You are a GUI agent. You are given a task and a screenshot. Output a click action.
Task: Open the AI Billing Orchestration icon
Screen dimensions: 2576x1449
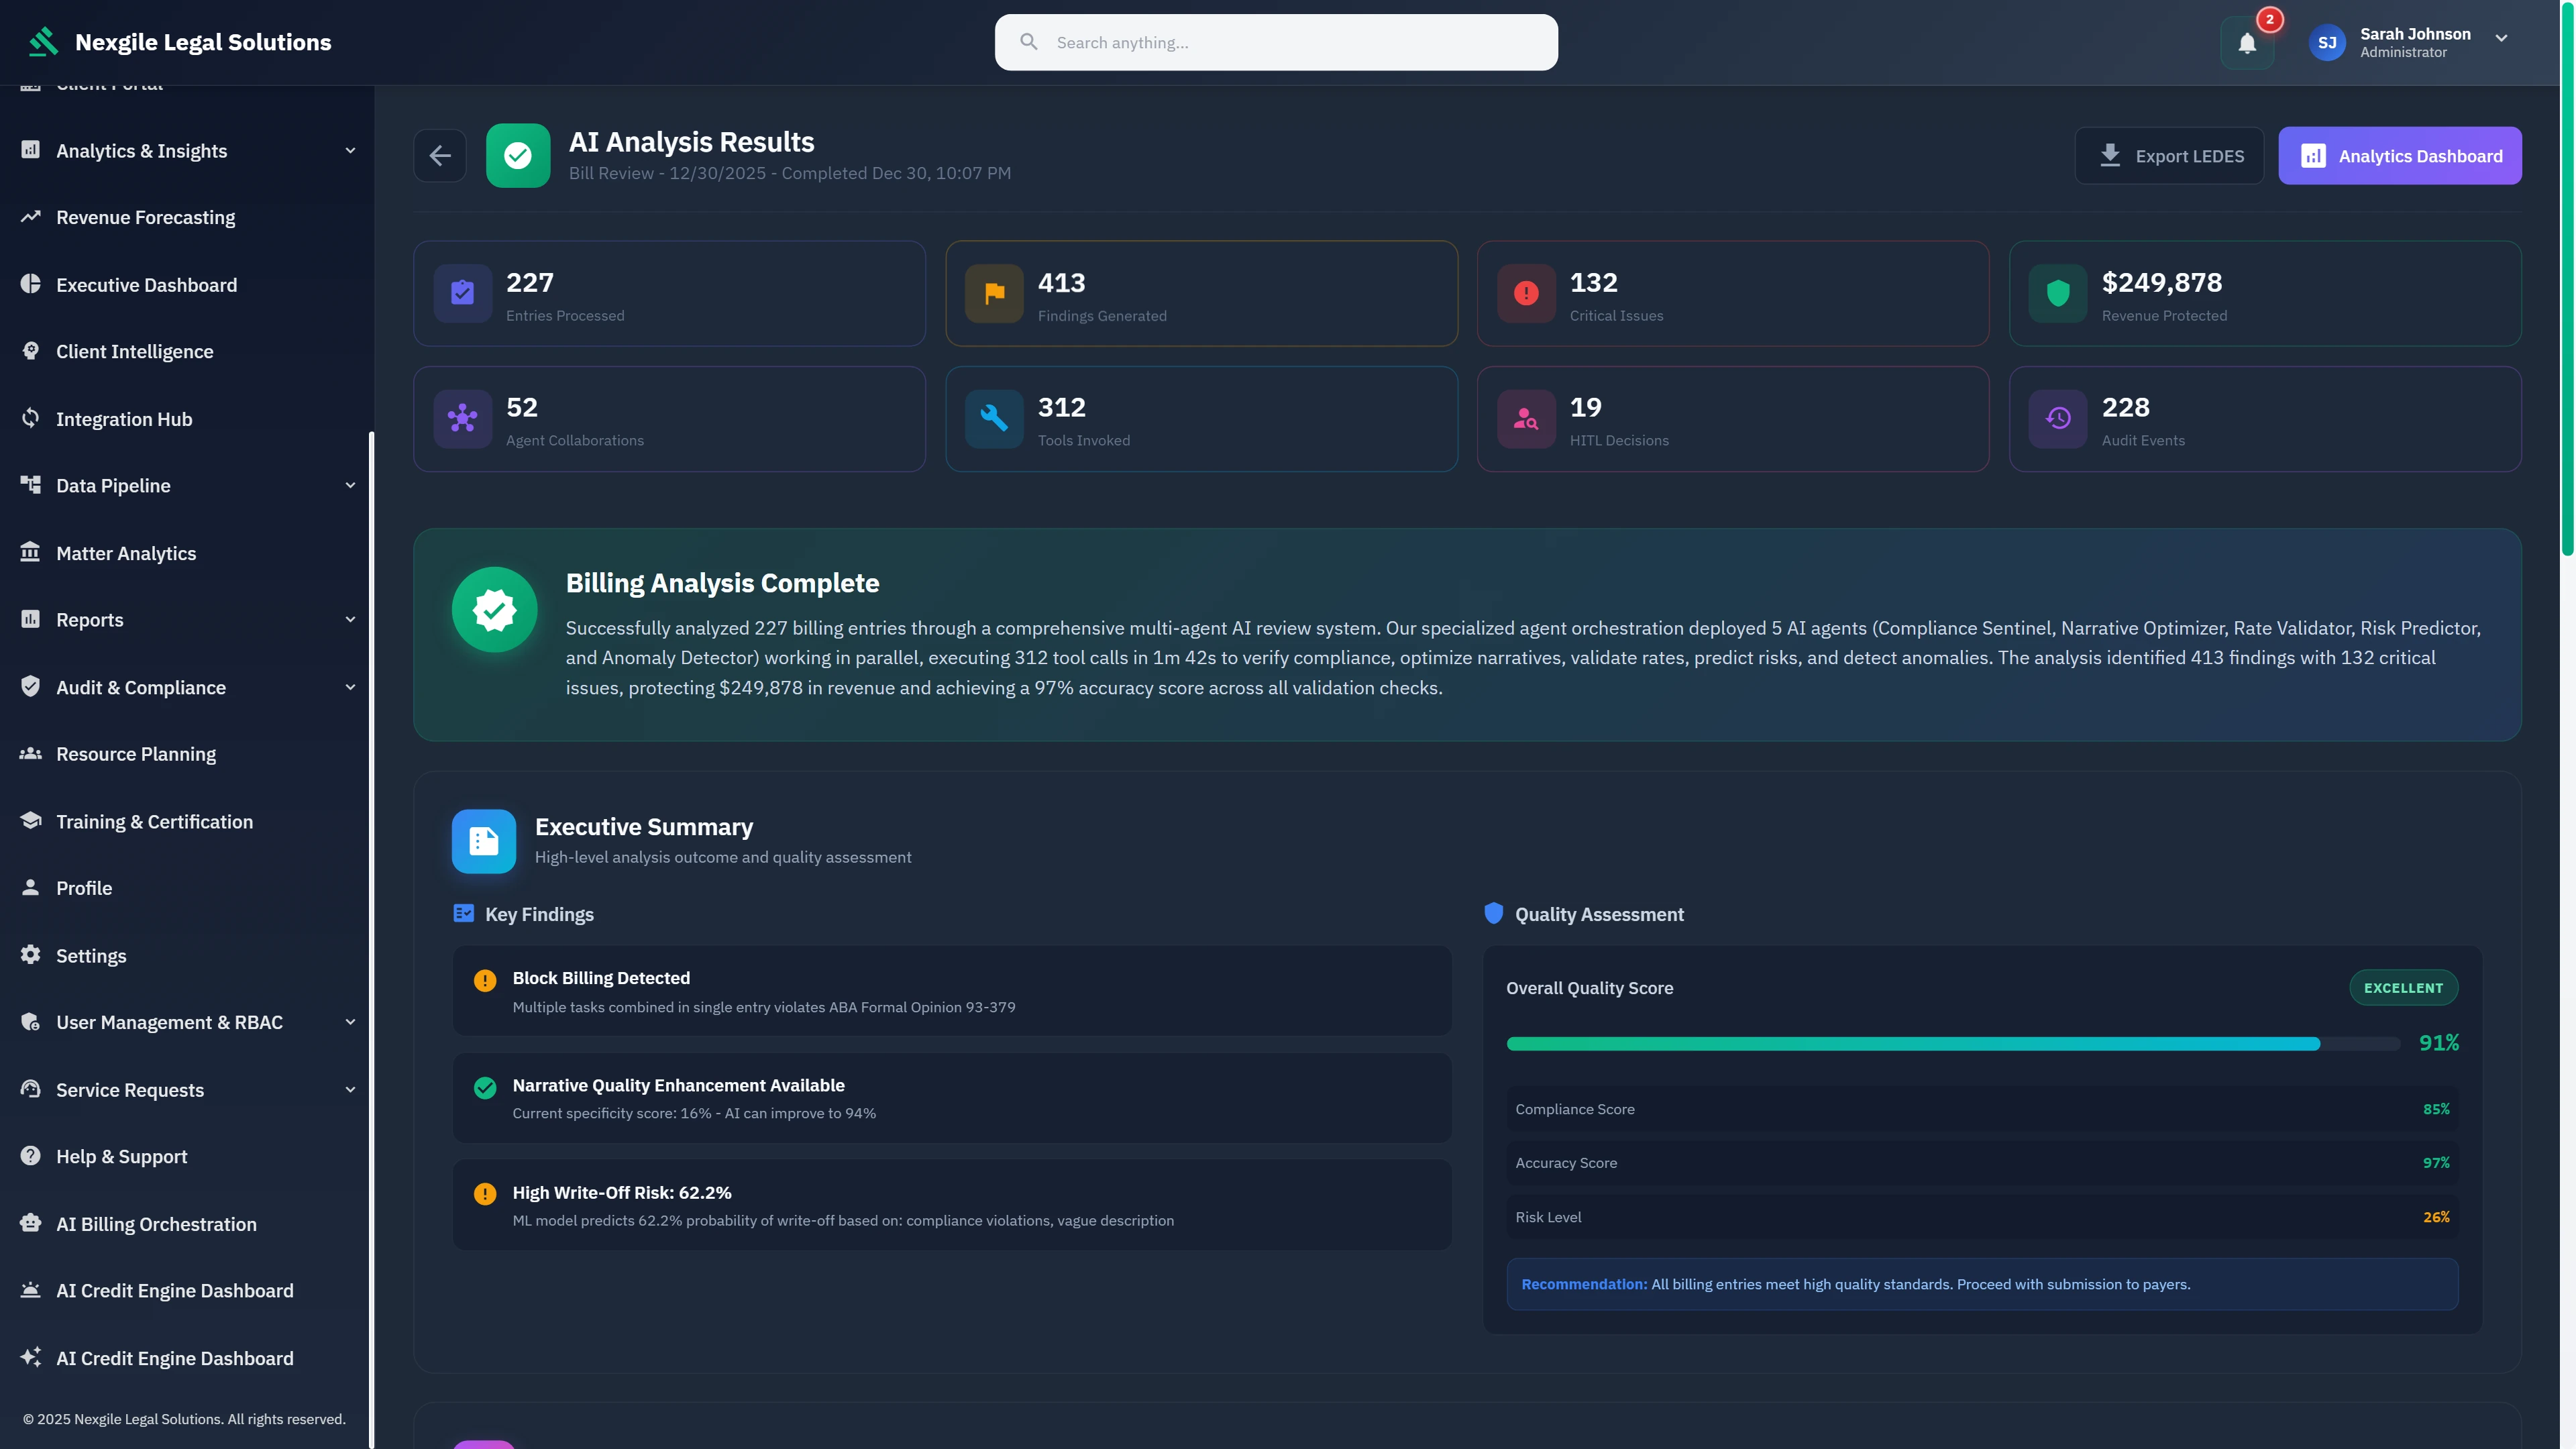coord(30,1223)
